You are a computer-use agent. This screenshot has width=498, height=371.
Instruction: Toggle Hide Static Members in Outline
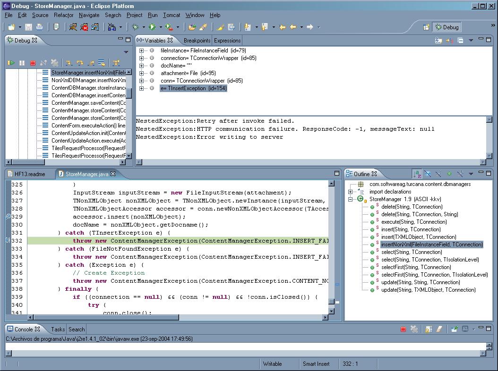coord(438,174)
